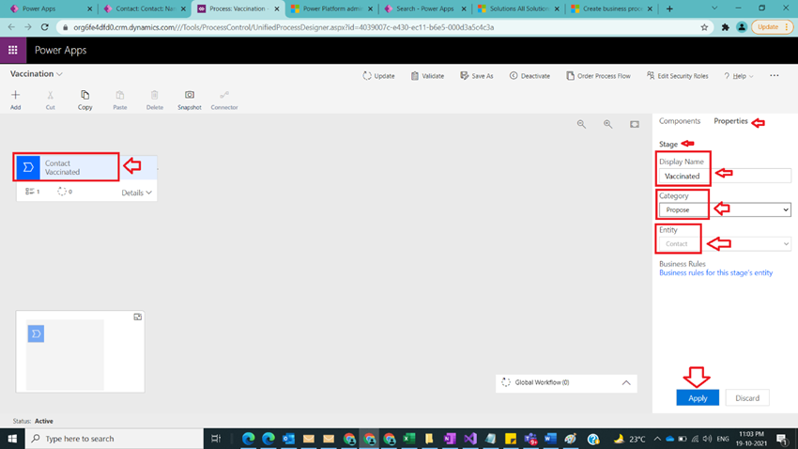Open Business rules for this stage's entity
798x449 pixels.
[x=715, y=272]
